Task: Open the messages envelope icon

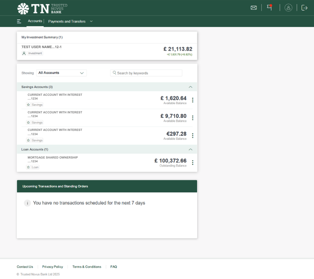Action: [254, 8]
